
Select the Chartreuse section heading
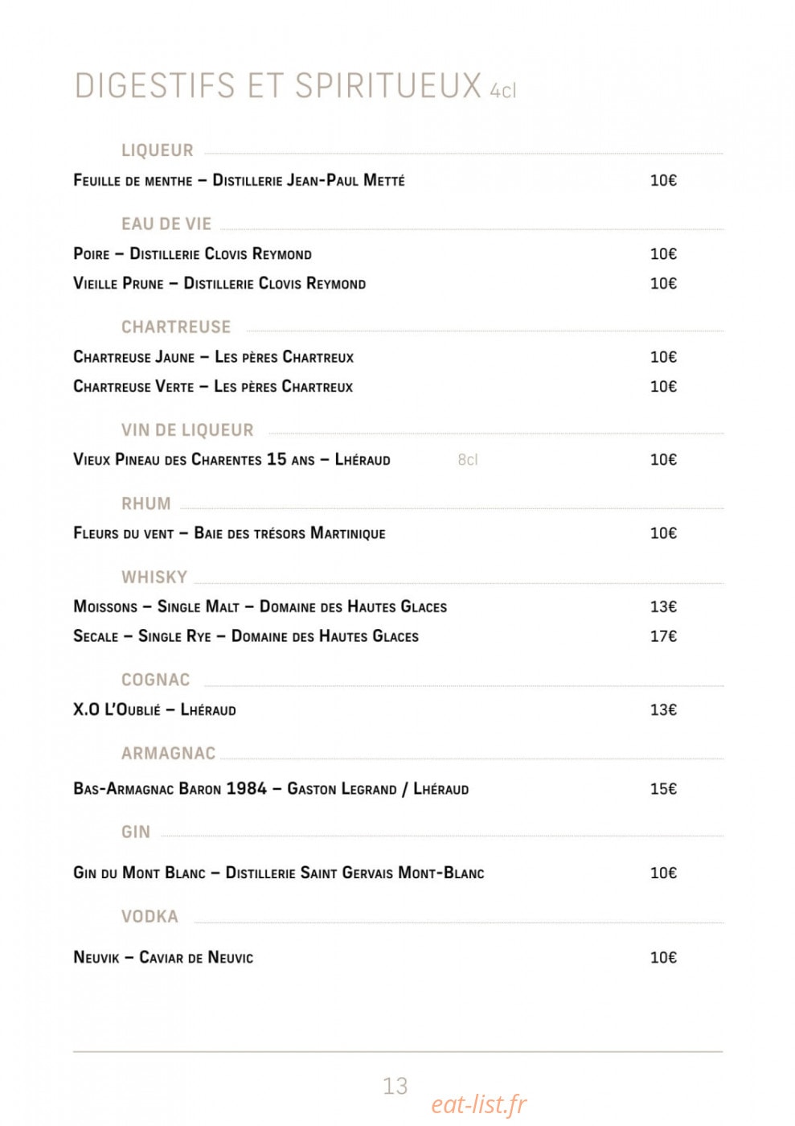click(x=176, y=327)
